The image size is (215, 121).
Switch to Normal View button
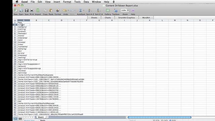tap(16, 119)
